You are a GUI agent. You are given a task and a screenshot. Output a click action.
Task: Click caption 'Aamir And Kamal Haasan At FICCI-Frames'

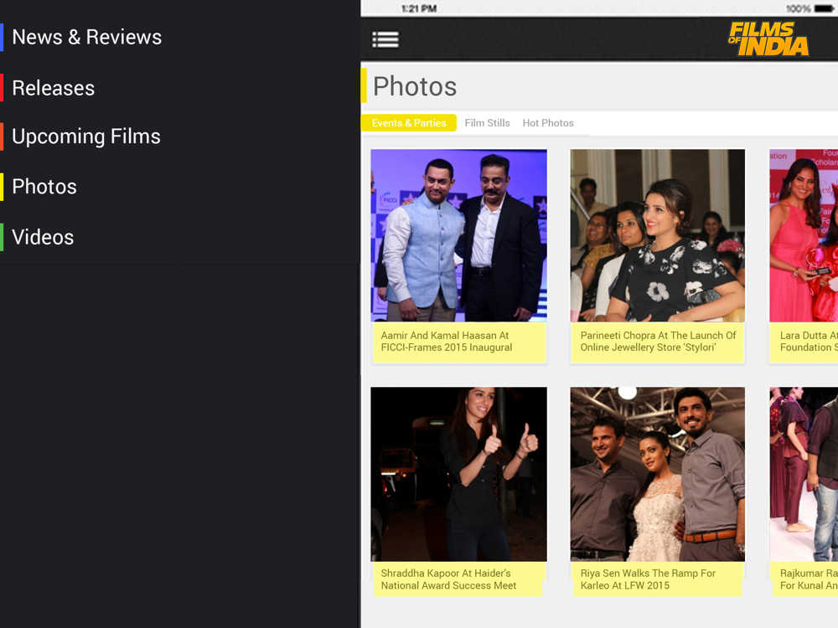[447, 342]
